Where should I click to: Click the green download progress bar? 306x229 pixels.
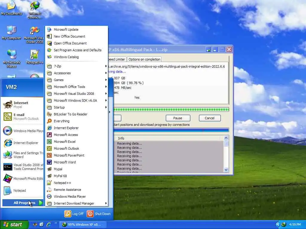pos(171,109)
